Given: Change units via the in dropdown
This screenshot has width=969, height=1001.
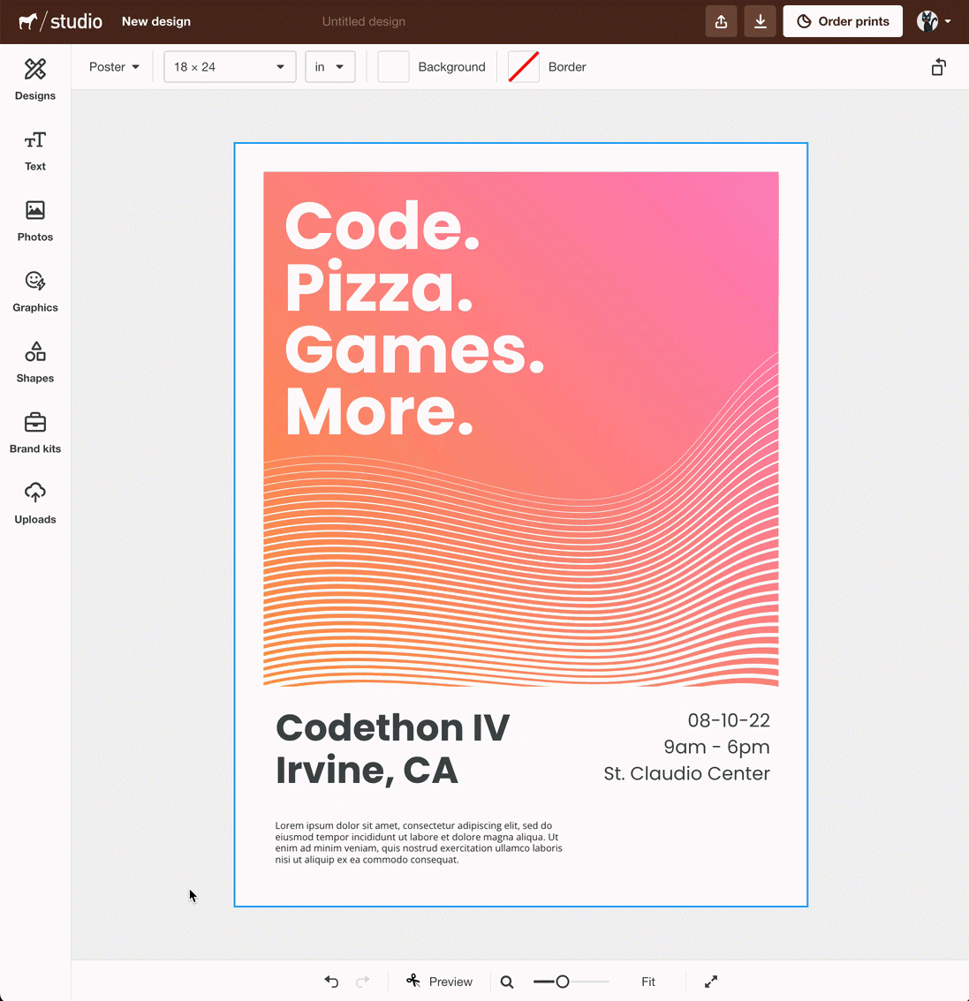Looking at the screenshot, I should tap(329, 66).
